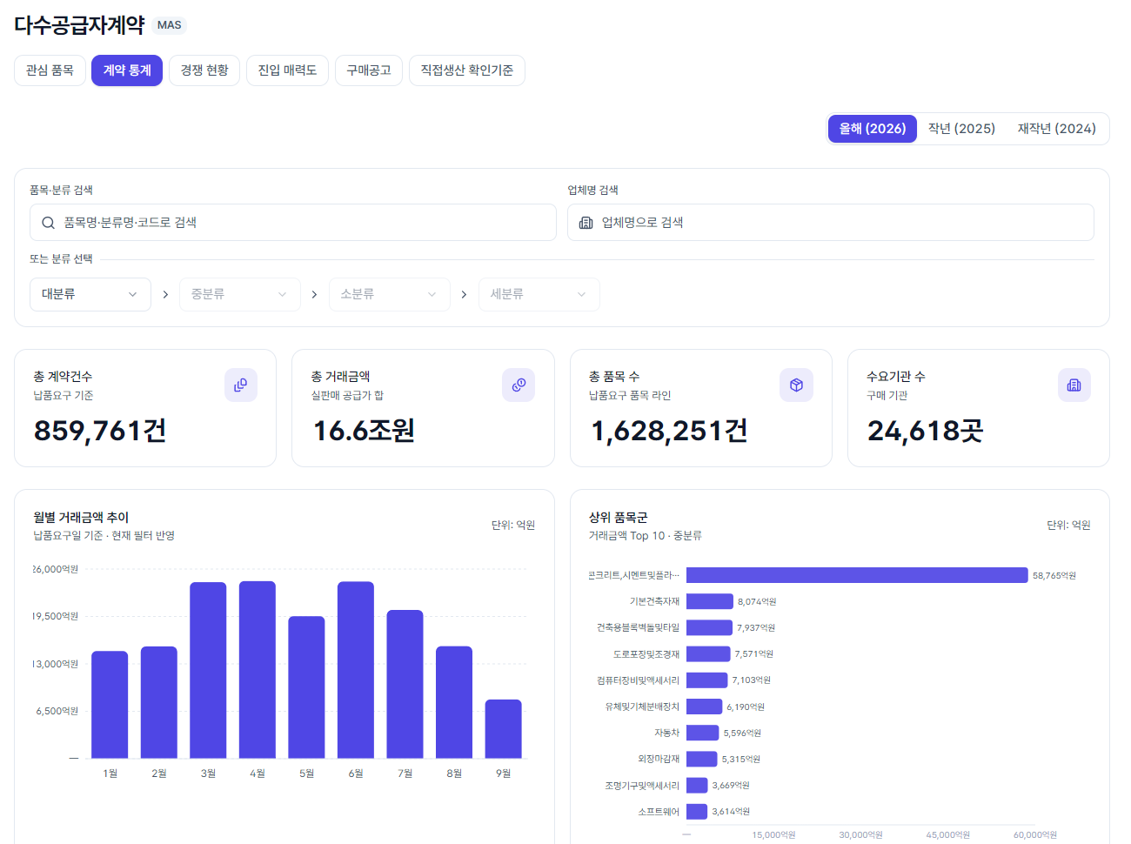Click the 소프트웨어 bar in the top categories chart

697,812
